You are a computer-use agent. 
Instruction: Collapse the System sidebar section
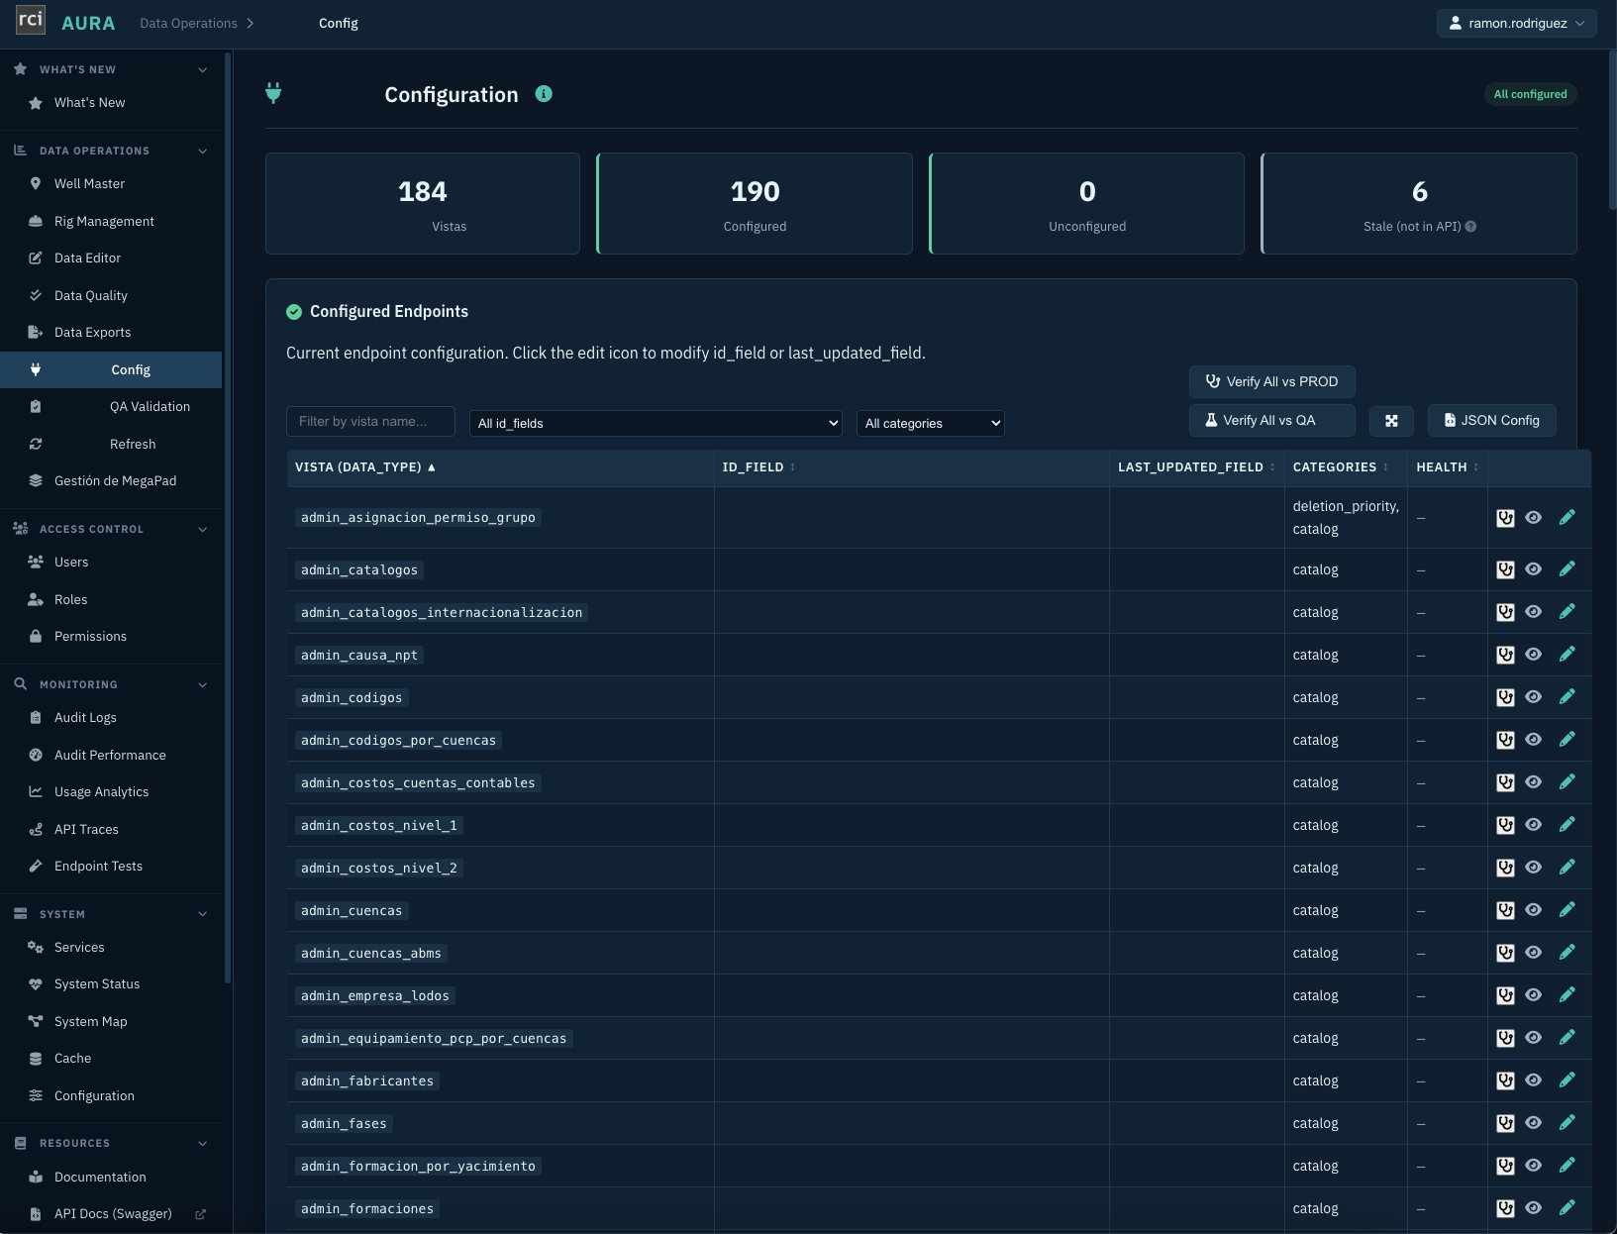click(x=111, y=914)
